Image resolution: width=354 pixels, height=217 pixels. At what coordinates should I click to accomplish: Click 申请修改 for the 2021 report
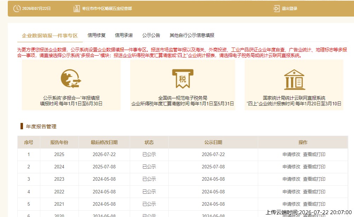click(291, 204)
